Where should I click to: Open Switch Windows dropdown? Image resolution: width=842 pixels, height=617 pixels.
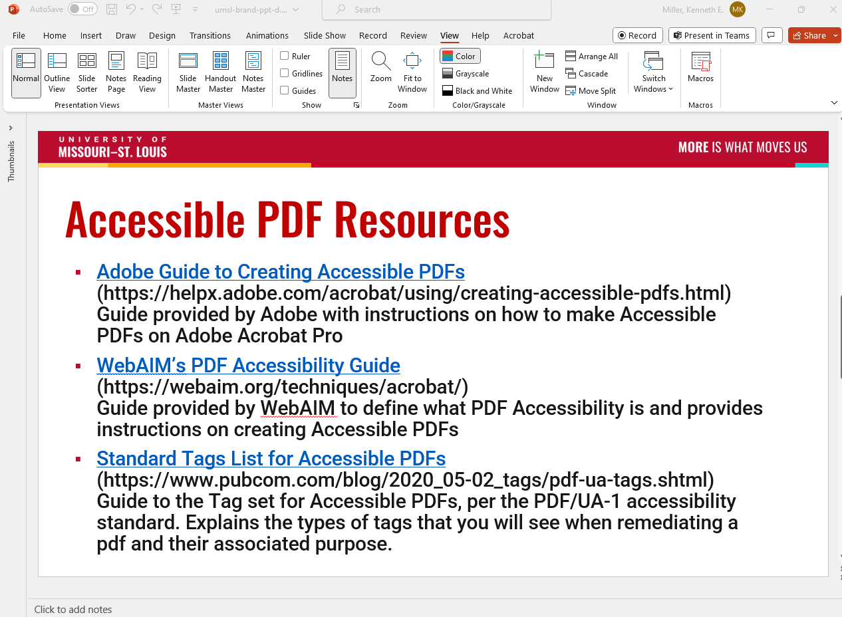coord(653,73)
